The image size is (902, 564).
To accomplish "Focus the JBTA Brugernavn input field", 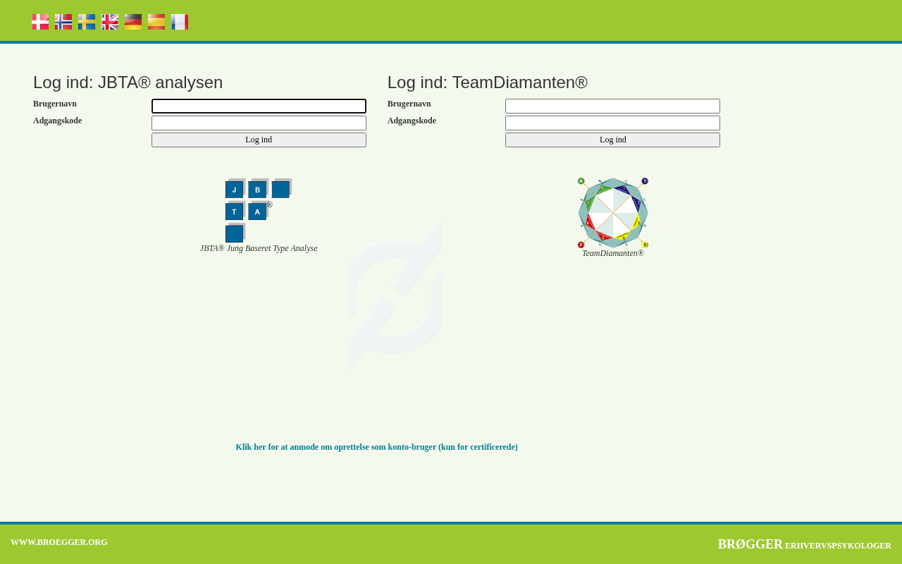I will click(259, 106).
